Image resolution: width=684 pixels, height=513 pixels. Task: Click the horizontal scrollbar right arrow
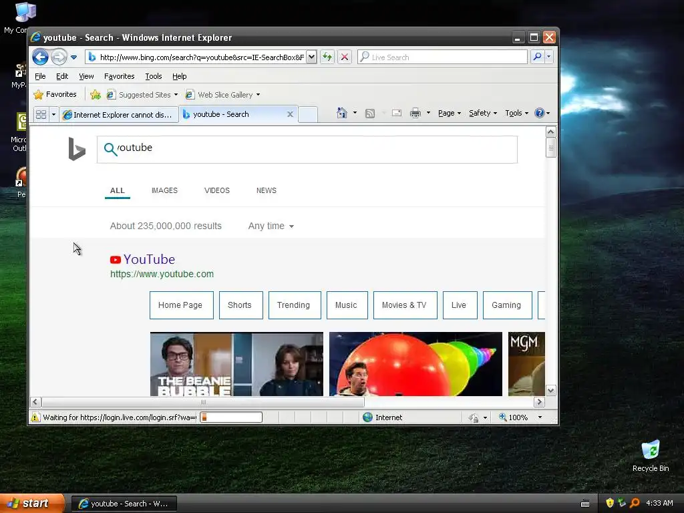pos(539,401)
